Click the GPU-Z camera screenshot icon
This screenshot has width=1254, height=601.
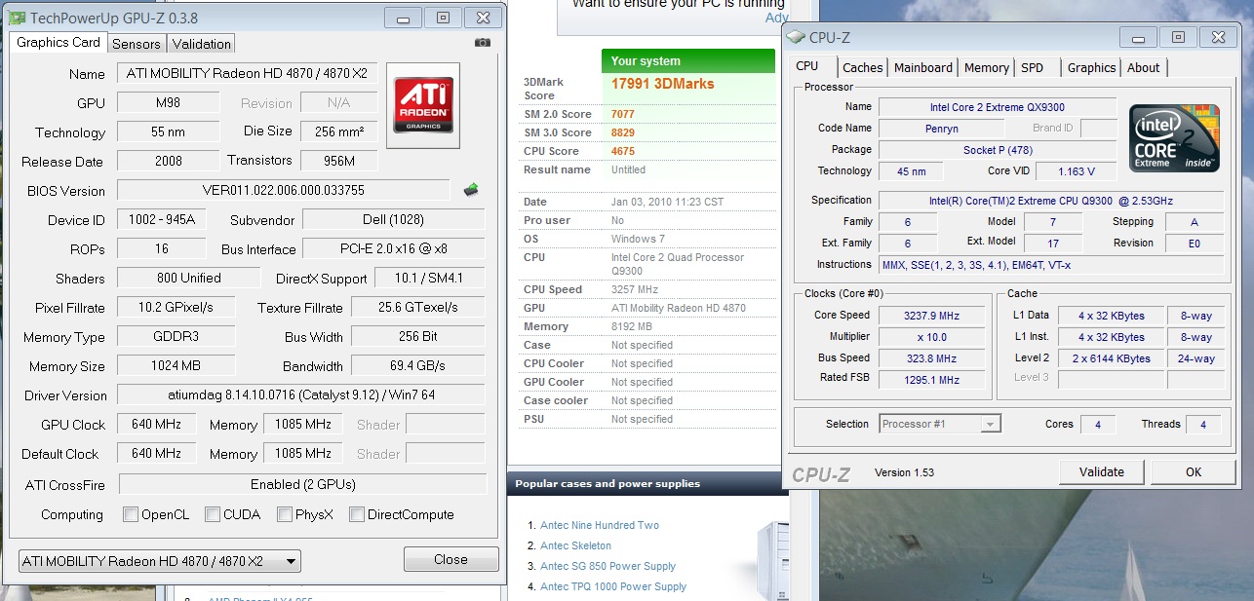[482, 43]
